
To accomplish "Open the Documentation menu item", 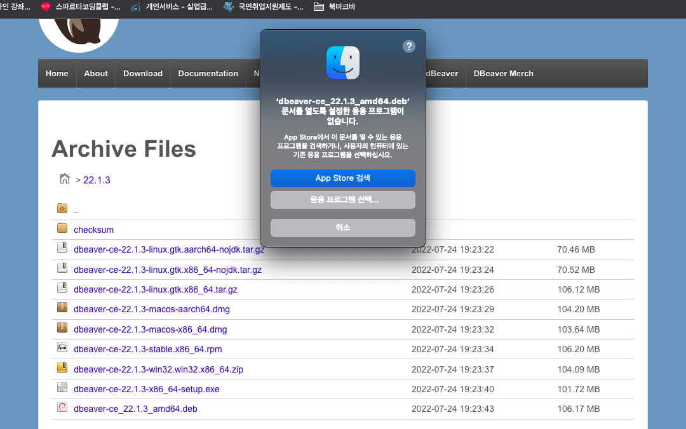I will coord(208,74).
